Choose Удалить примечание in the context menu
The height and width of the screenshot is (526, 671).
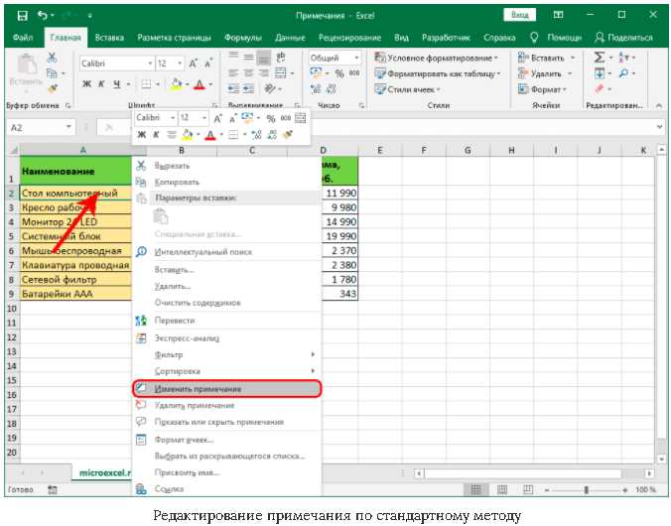[x=226, y=405]
